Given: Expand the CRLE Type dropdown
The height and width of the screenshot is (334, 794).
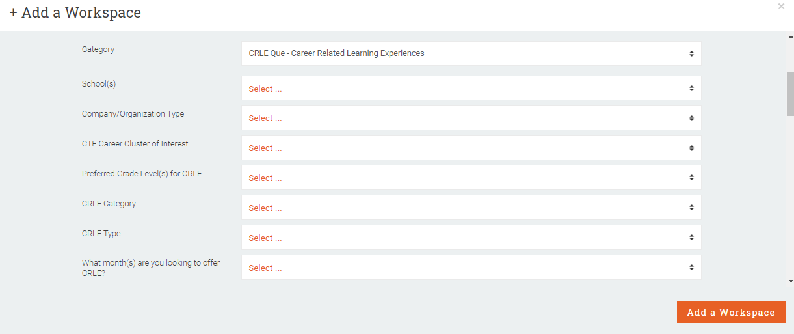Looking at the screenshot, I should [x=471, y=238].
